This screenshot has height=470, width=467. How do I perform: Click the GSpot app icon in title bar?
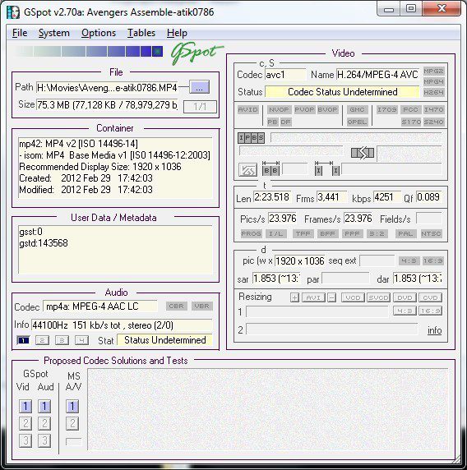click(13, 12)
